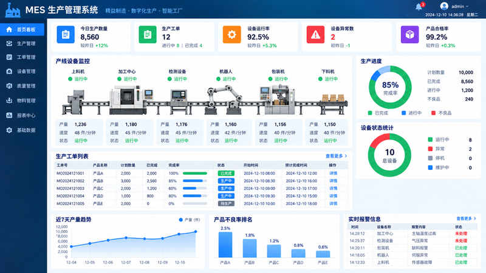The width and height of the screenshot is (486, 273).
Task: Expand the admin user dropdown arrow
Action: pos(467,7)
